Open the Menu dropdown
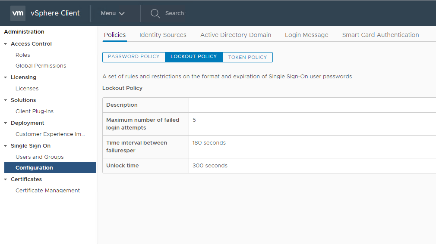This screenshot has height=244, width=436. click(x=112, y=13)
